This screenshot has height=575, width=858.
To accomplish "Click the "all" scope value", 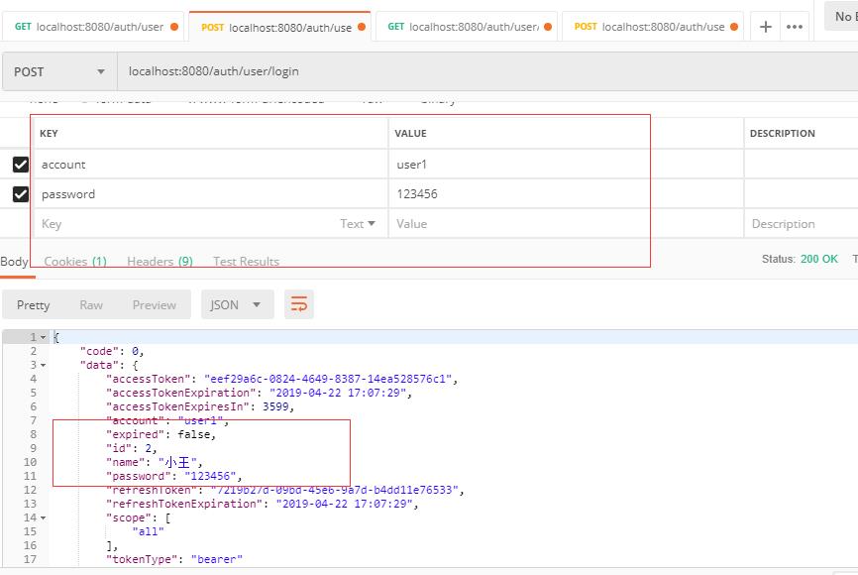I will (148, 531).
